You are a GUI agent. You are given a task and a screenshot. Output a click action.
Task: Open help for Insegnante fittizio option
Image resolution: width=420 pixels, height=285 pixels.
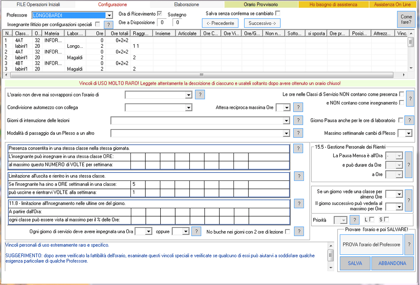pyautogui.click(x=108, y=24)
